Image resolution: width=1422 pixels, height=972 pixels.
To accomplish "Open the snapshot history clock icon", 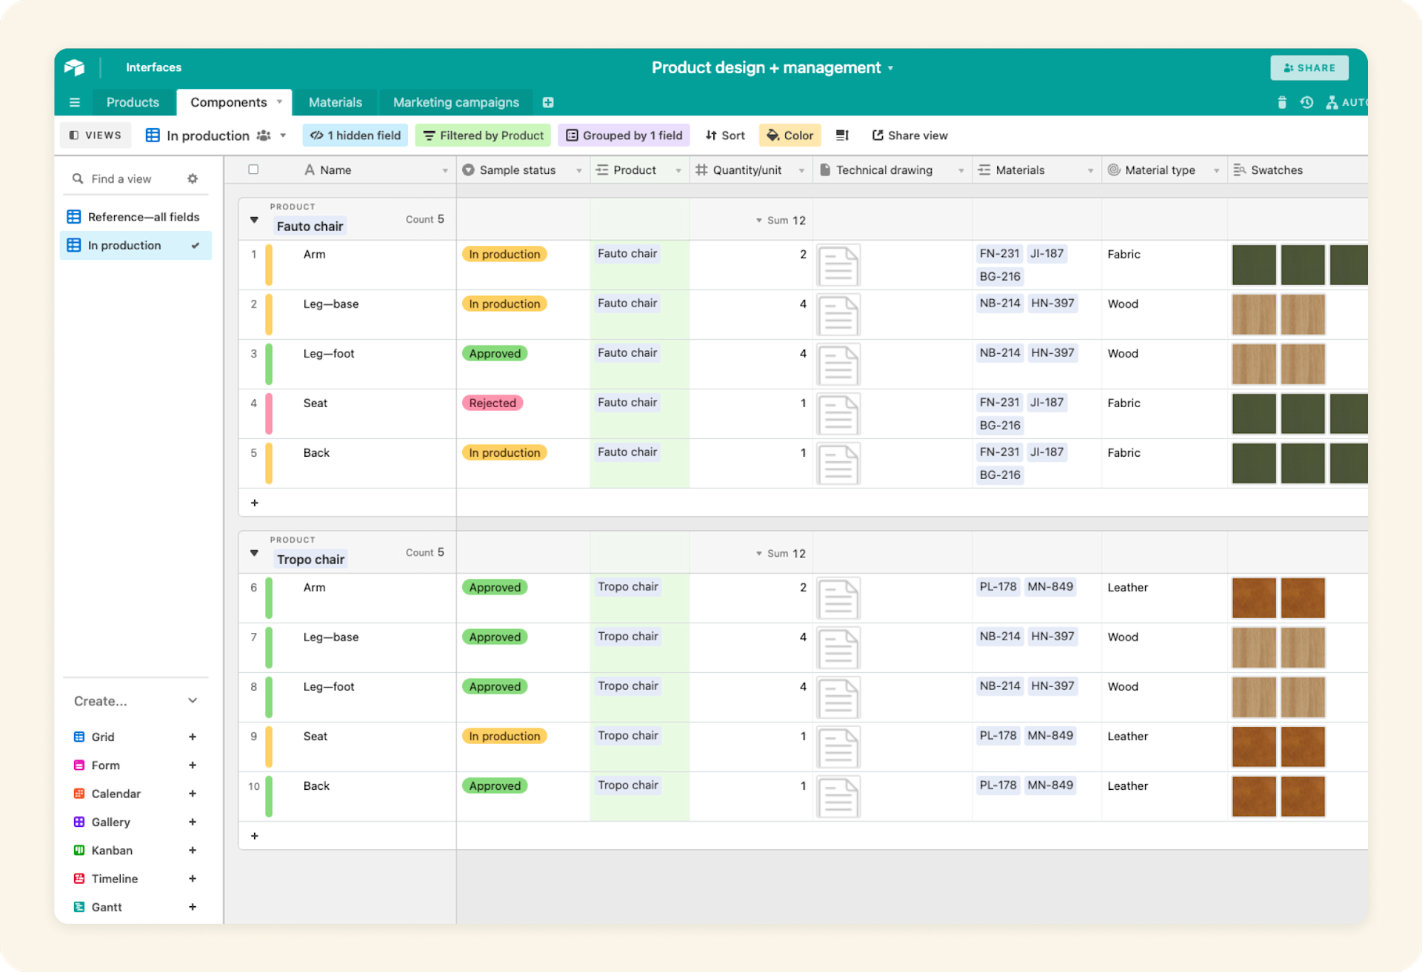I will (1306, 102).
